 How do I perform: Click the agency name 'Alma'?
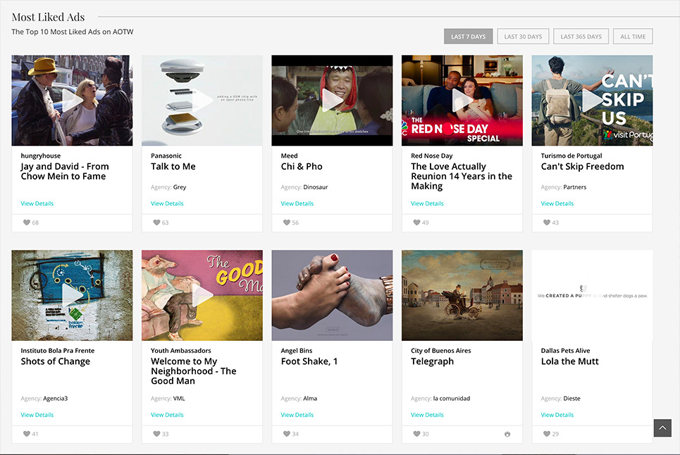click(x=310, y=398)
